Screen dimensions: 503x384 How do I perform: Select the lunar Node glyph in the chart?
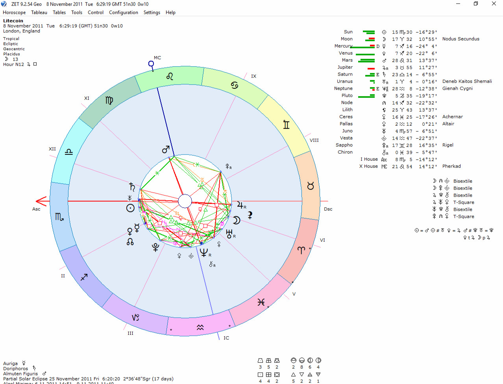tap(130, 242)
